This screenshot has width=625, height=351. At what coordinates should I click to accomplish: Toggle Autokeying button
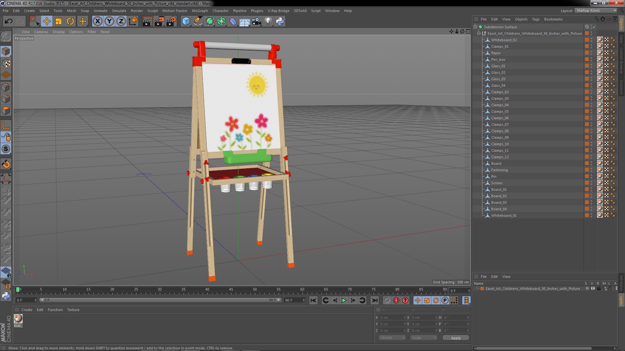coord(396,300)
